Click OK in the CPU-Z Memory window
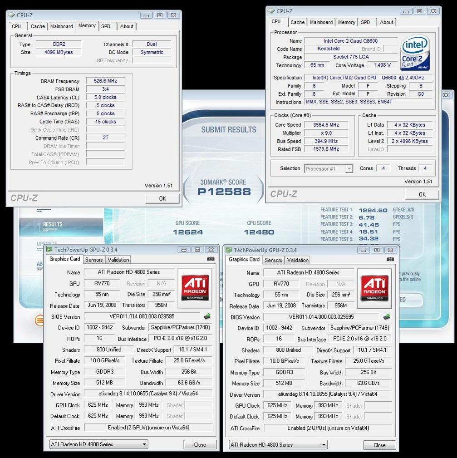This screenshot has height=458, width=457. click(x=162, y=199)
